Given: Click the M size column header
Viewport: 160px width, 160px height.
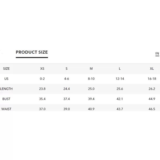Looking at the screenshot, I should pos(91,69).
